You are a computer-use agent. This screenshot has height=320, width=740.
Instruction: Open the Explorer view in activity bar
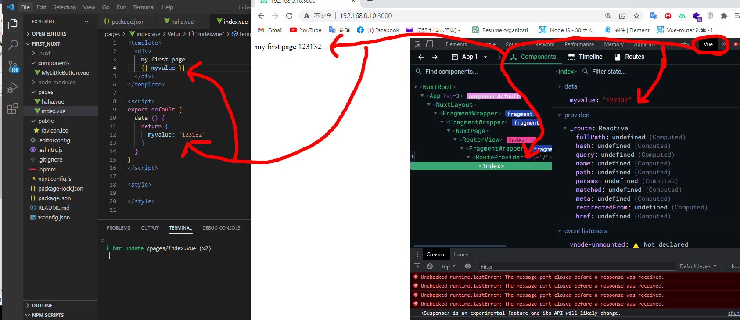click(x=13, y=24)
